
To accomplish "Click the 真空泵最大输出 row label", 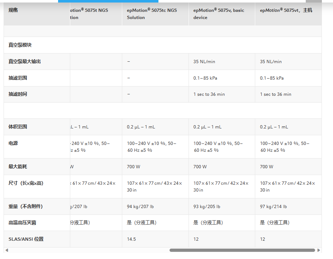I will point(25,62).
